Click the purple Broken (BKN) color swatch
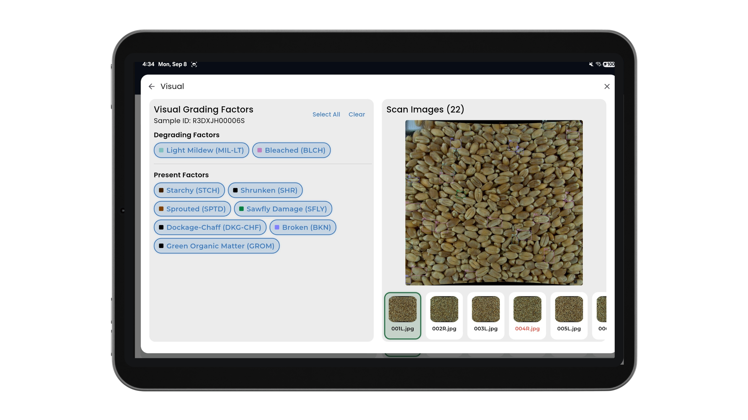748x420 pixels. (277, 227)
